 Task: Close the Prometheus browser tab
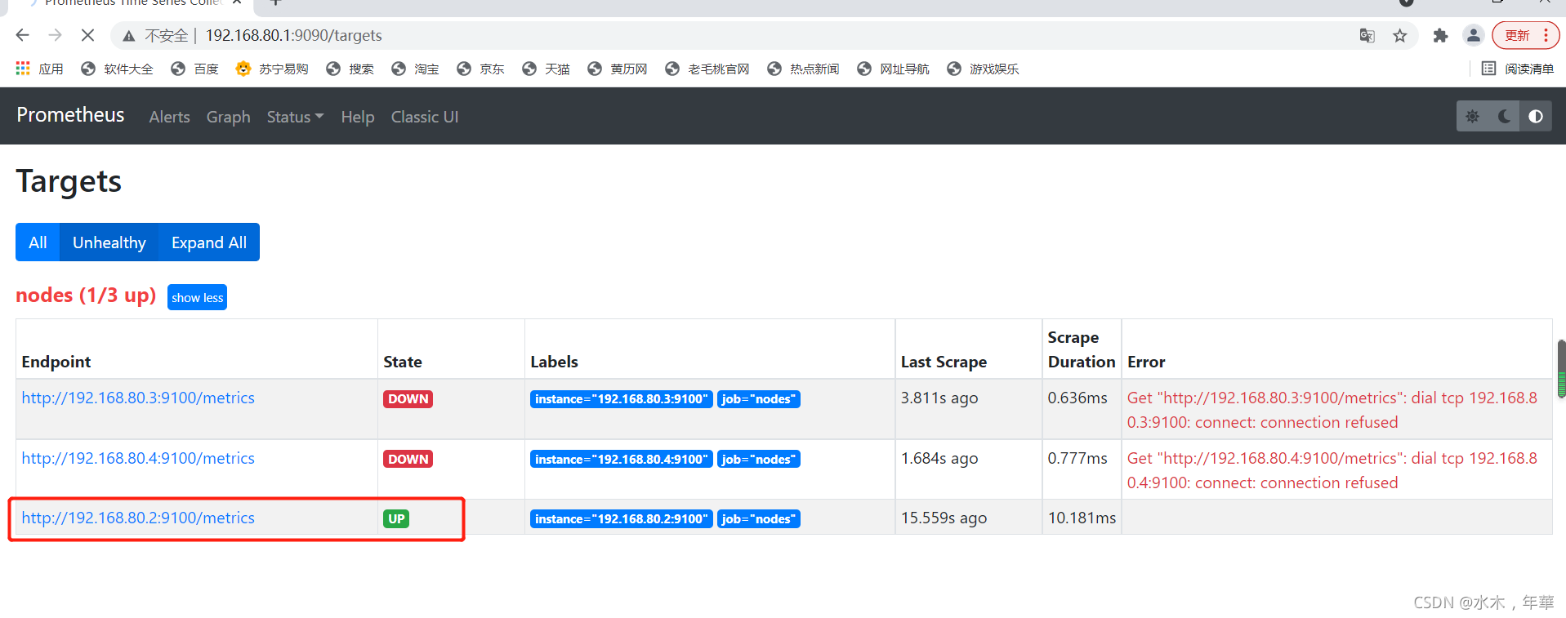237,2
